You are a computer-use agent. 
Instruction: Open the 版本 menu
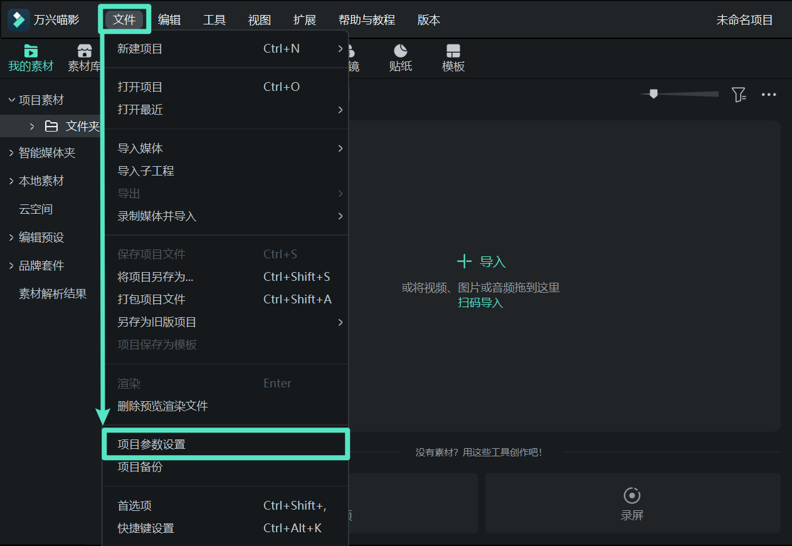click(x=429, y=20)
